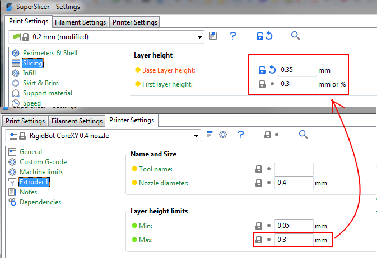Select Perimeters & Shell page
Viewport: 377px width, 258px height.
pyautogui.click(x=50, y=53)
